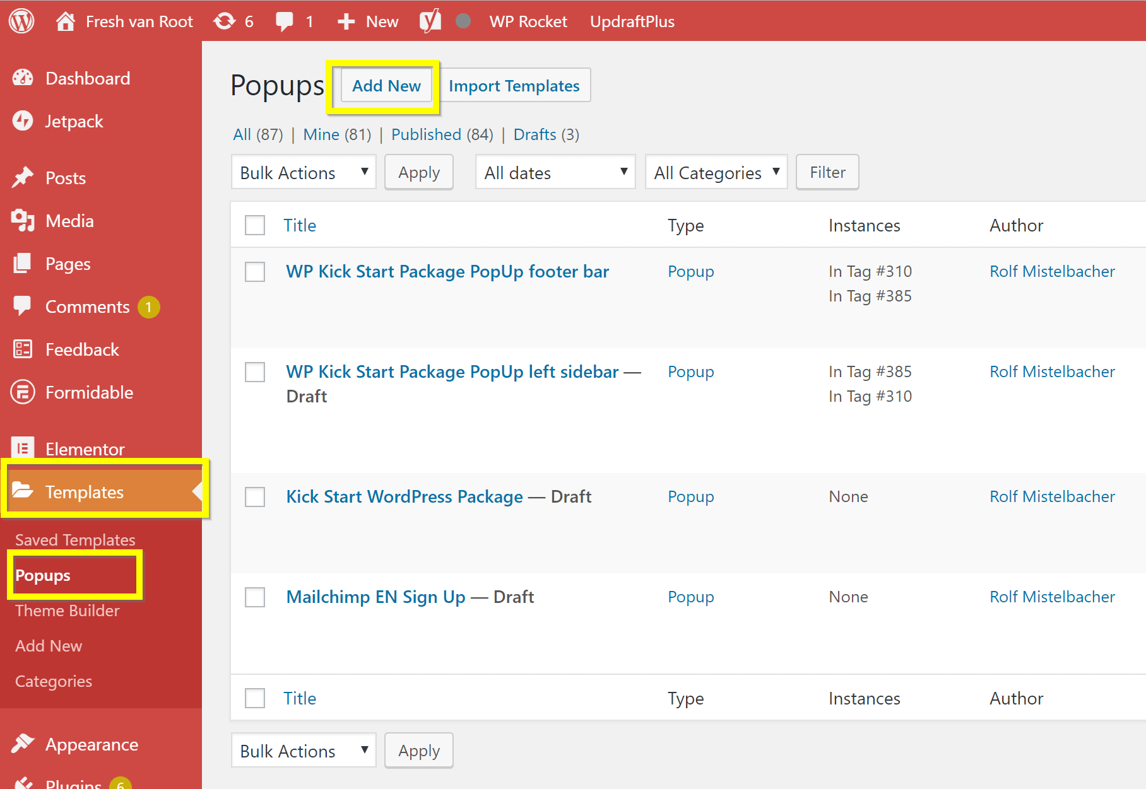Click 'In Tag #310' in footer bar row

click(x=870, y=271)
